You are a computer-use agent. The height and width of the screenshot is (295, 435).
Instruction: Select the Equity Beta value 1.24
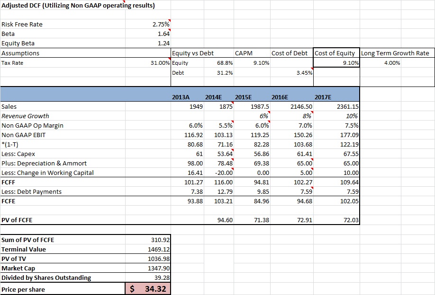pyautogui.click(x=148, y=43)
